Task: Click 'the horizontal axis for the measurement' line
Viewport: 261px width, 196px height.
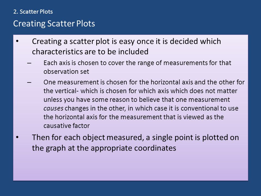Action: pyautogui.click(x=134, y=117)
